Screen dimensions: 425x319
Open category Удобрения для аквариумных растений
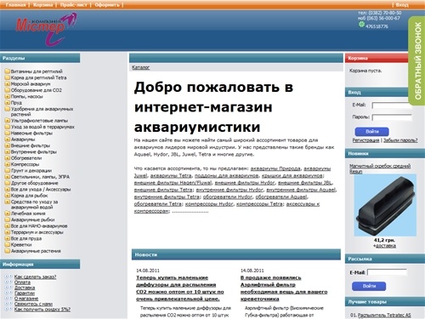click(42, 111)
